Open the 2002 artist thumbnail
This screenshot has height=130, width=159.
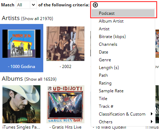65,44
